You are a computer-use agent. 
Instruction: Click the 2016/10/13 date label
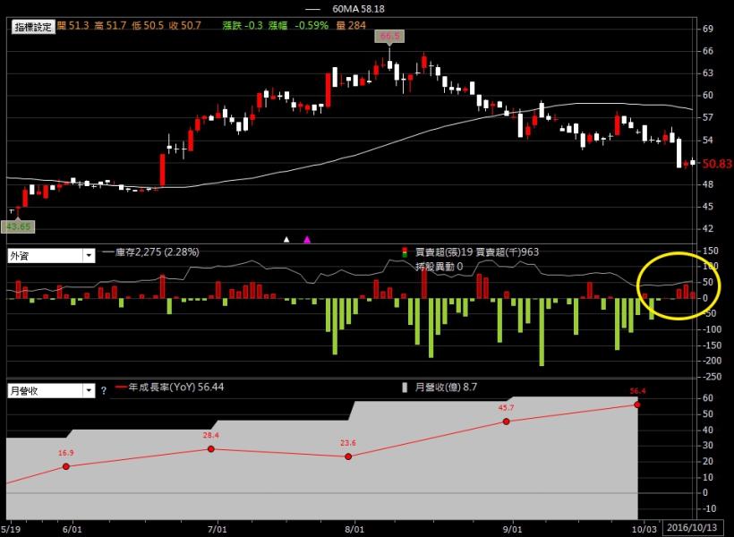692,527
